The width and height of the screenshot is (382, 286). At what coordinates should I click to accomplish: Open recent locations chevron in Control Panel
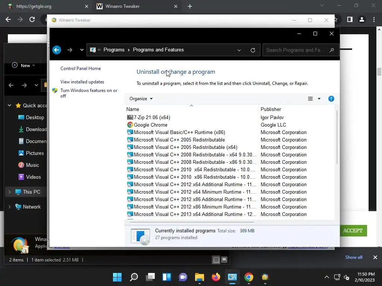point(82,50)
